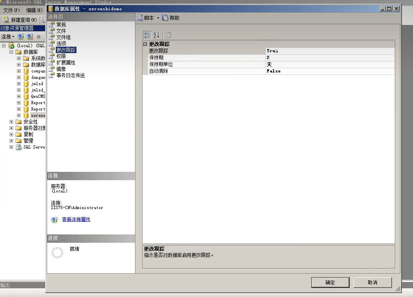413x297 pixels.
Task: Expand the 安全性 folder
Action: coord(11,122)
